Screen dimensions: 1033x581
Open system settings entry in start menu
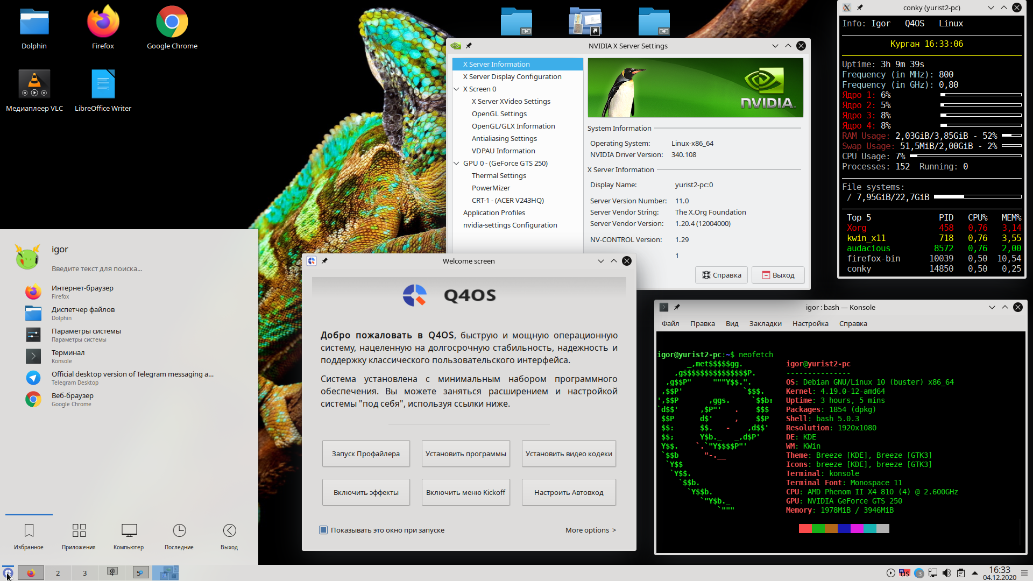coord(129,335)
